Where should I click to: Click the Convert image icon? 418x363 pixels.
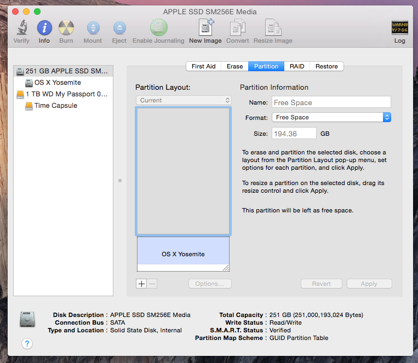pos(238,27)
